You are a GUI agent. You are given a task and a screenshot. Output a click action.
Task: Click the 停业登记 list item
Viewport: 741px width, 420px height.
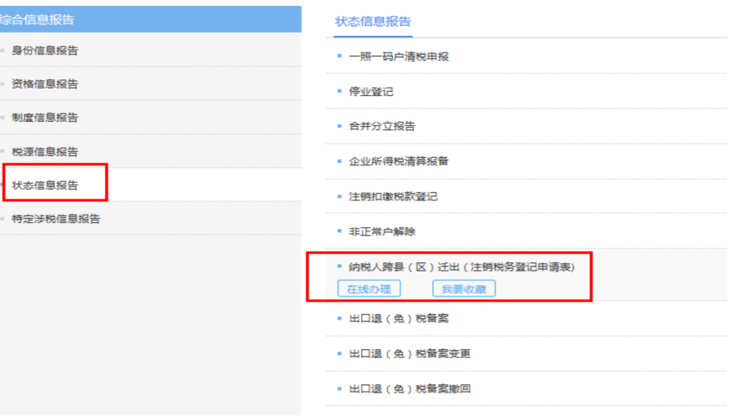(370, 92)
